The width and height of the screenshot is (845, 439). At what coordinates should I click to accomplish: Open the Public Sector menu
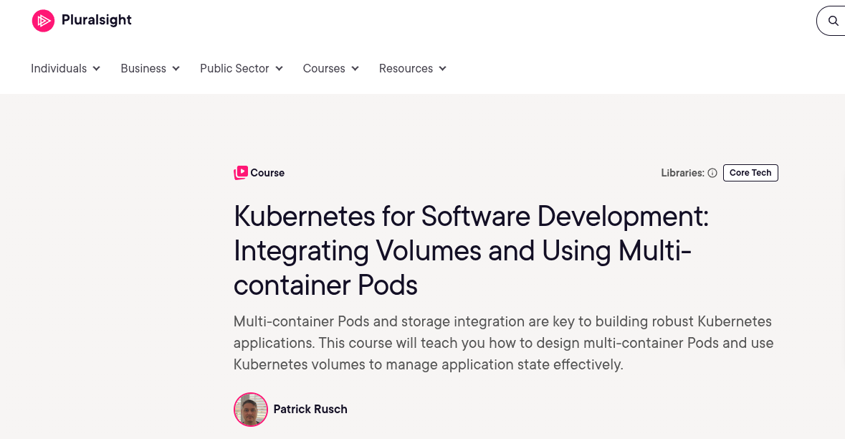(234, 68)
